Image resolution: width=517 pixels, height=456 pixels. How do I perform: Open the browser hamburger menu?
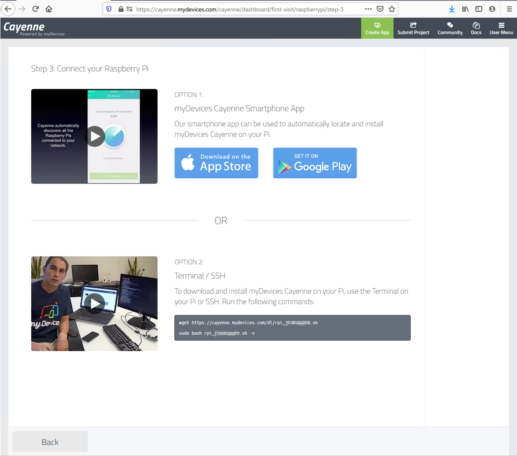point(509,9)
